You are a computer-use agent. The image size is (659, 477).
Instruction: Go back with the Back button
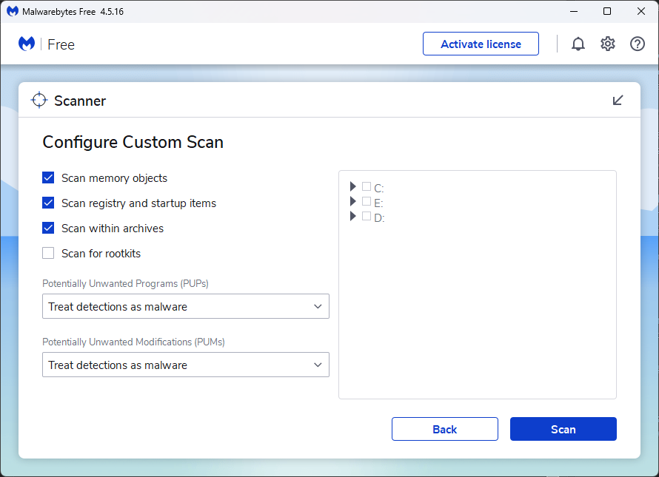tap(444, 429)
